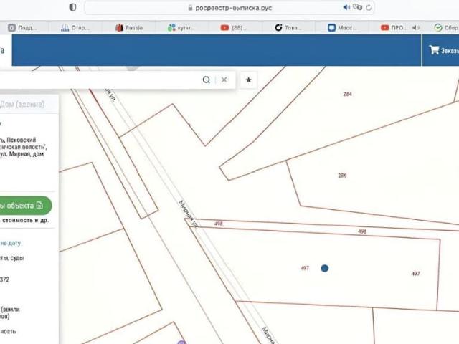Clear the map search with X icon
Screen dimensions: 459x344
(224, 80)
